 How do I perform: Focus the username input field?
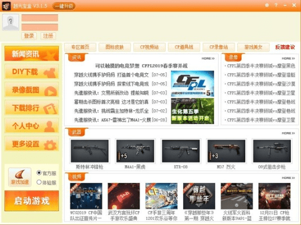click(x=39, y=18)
